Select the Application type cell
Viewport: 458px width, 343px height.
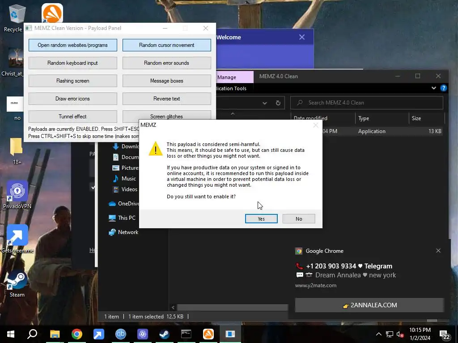click(x=372, y=131)
